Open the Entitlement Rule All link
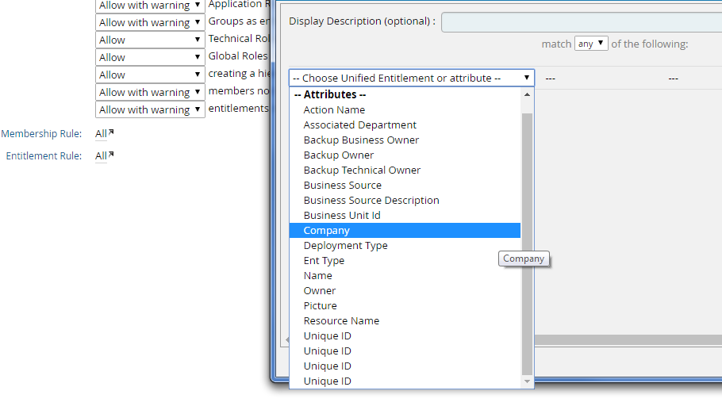722x410 pixels. pyautogui.click(x=104, y=156)
